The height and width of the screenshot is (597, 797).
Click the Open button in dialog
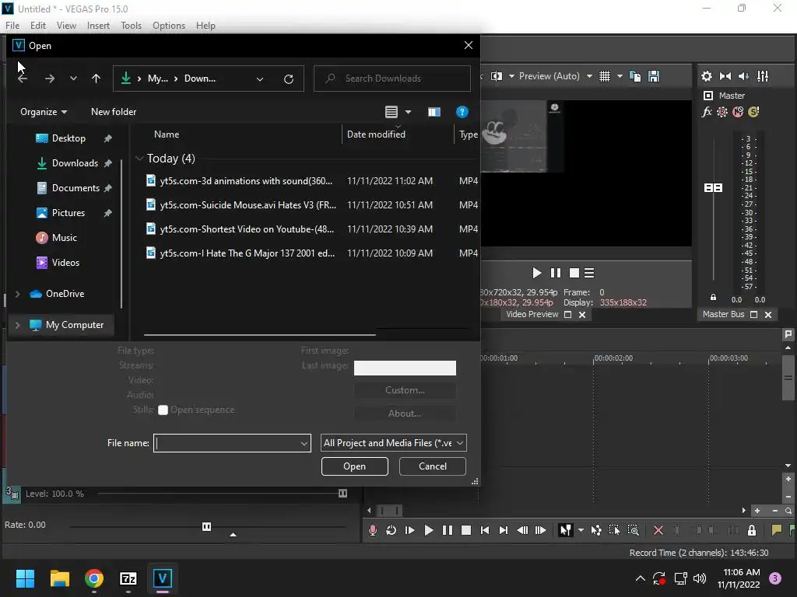coord(354,466)
